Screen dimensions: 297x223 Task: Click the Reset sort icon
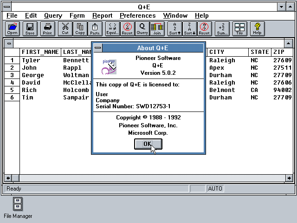[x=204, y=29]
